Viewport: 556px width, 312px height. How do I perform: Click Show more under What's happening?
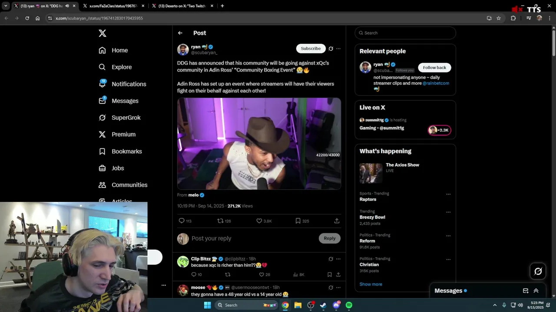(371, 284)
